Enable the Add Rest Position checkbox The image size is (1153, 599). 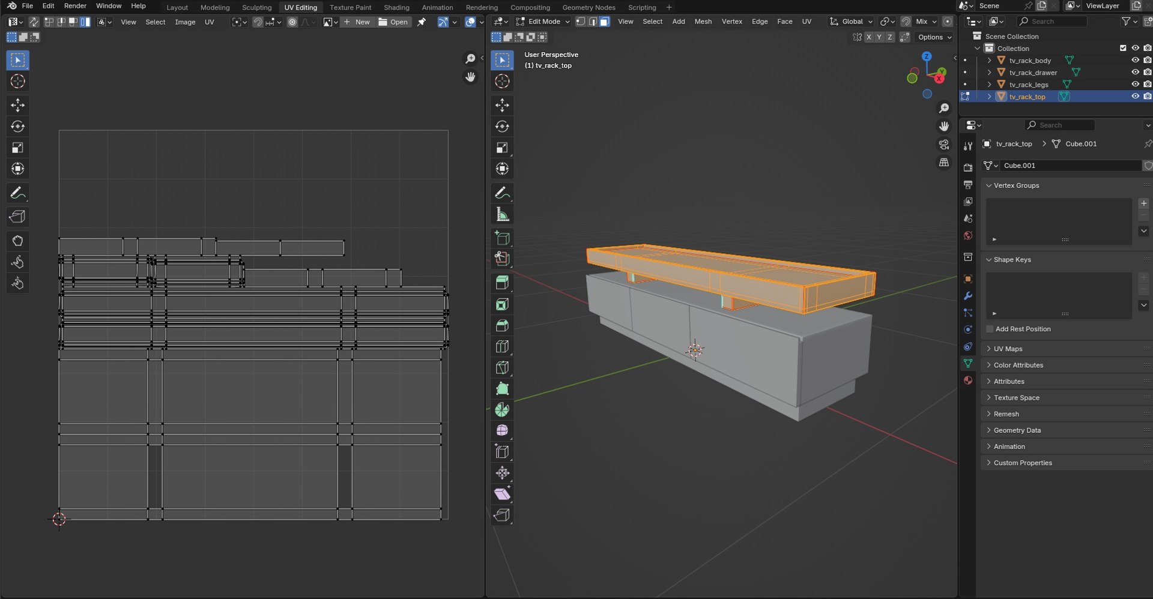coord(990,329)
